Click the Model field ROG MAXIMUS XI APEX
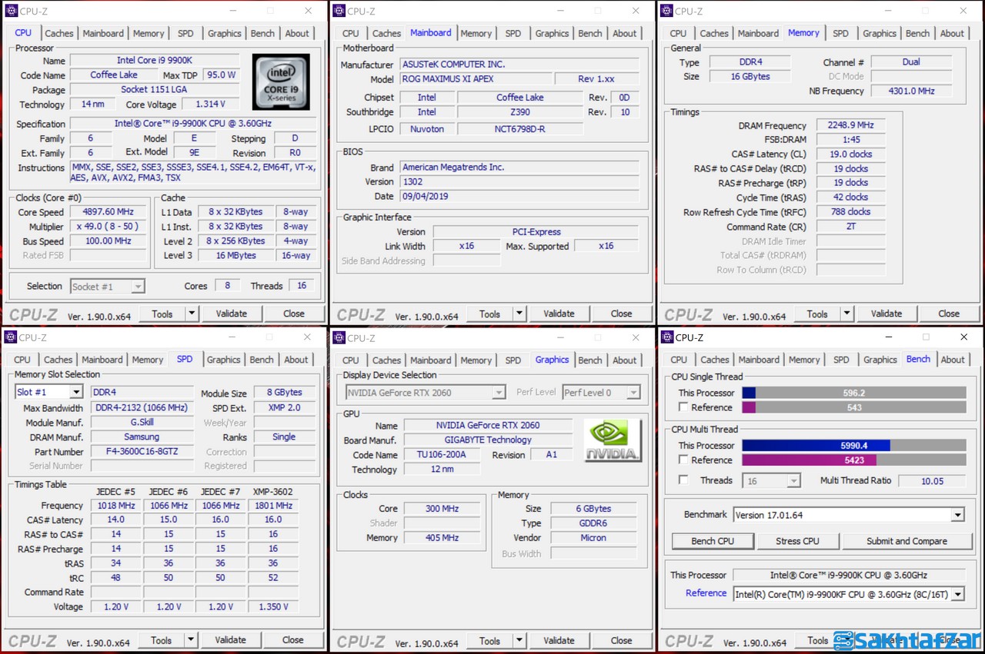This screenshot has width=985, height=654. 476,79
